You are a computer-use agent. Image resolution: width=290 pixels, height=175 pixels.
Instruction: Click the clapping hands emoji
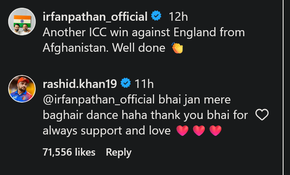pyautogui.click(x=177, y=48)
